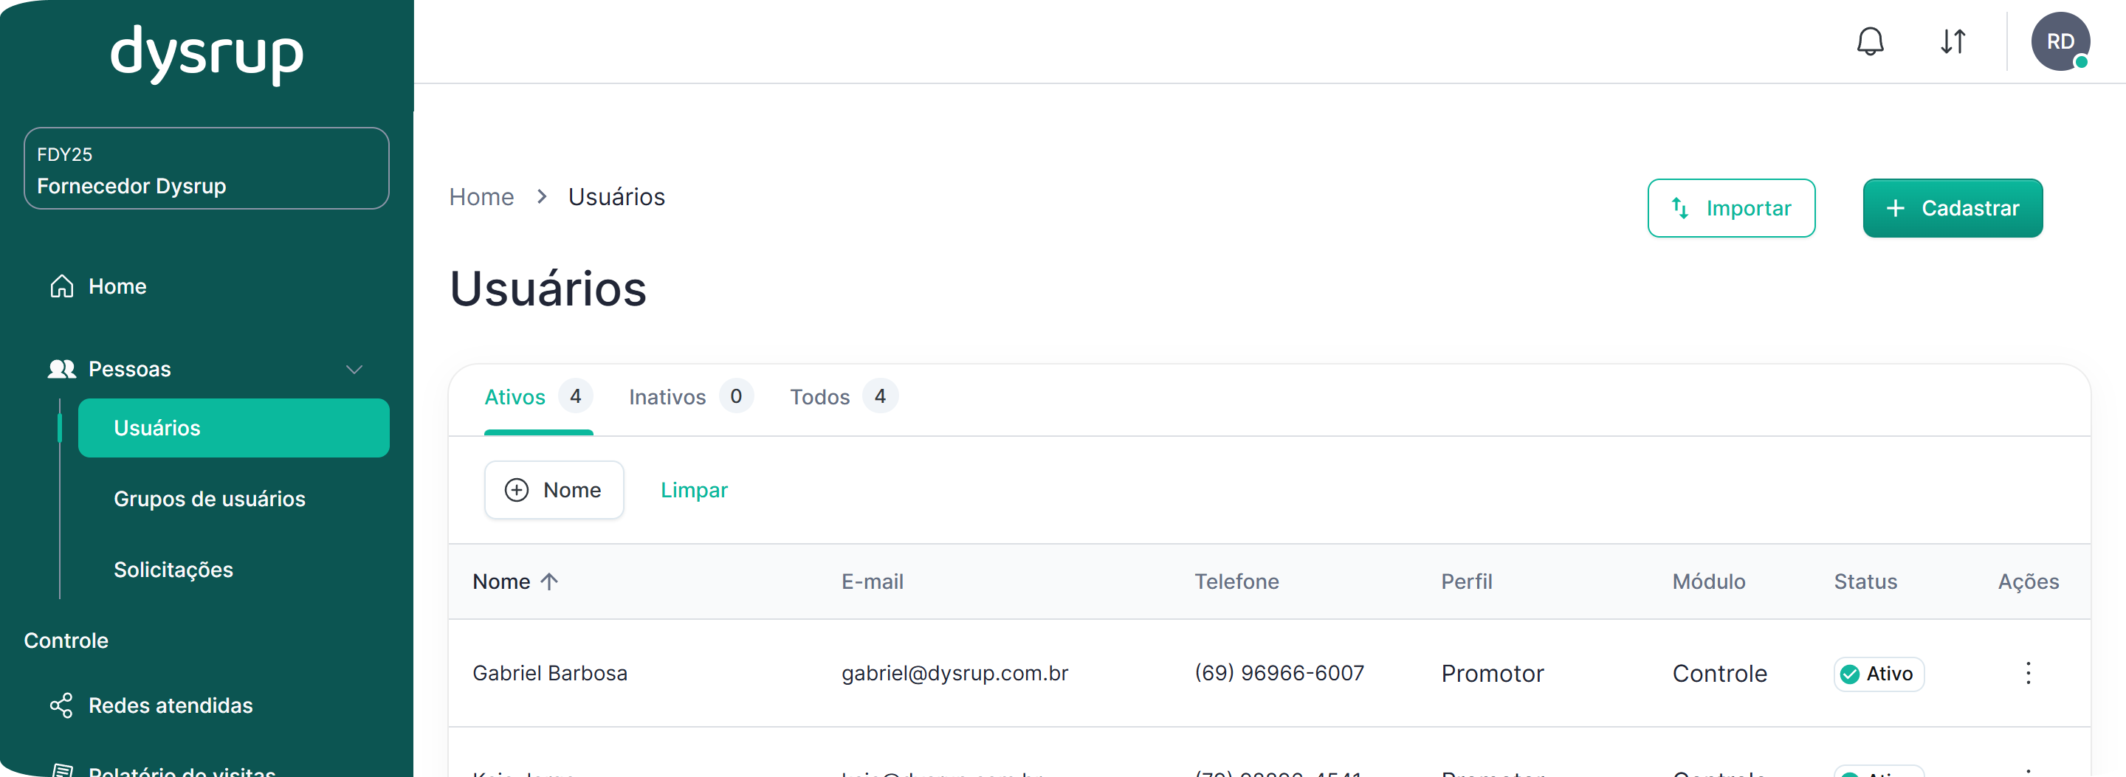The image size is (2126, 777).
Task: Switch to the Todos tab
Action: [x=844, y=398]
